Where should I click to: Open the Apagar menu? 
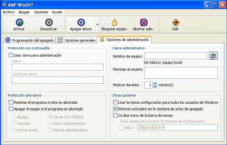(x=24, y=12)
